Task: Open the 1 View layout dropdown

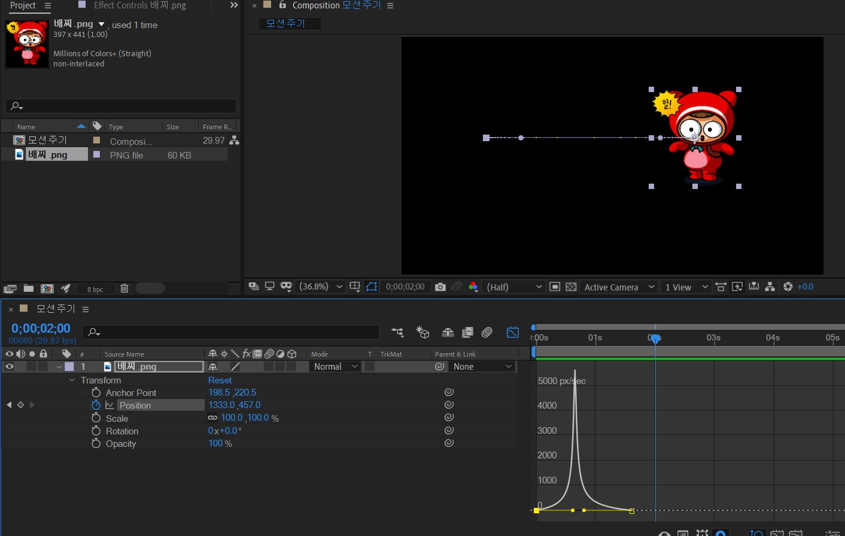Action: coord(686,287)
